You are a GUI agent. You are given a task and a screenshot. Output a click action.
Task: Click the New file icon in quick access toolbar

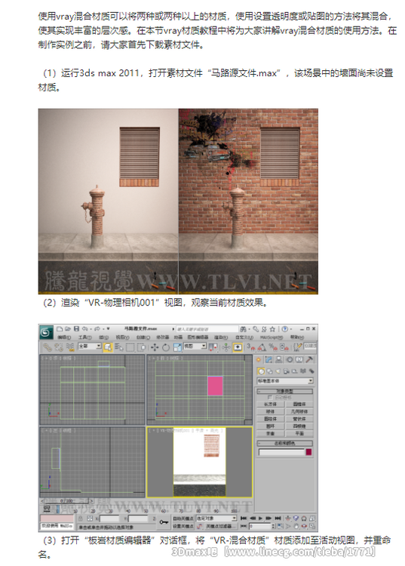(60, 329)
